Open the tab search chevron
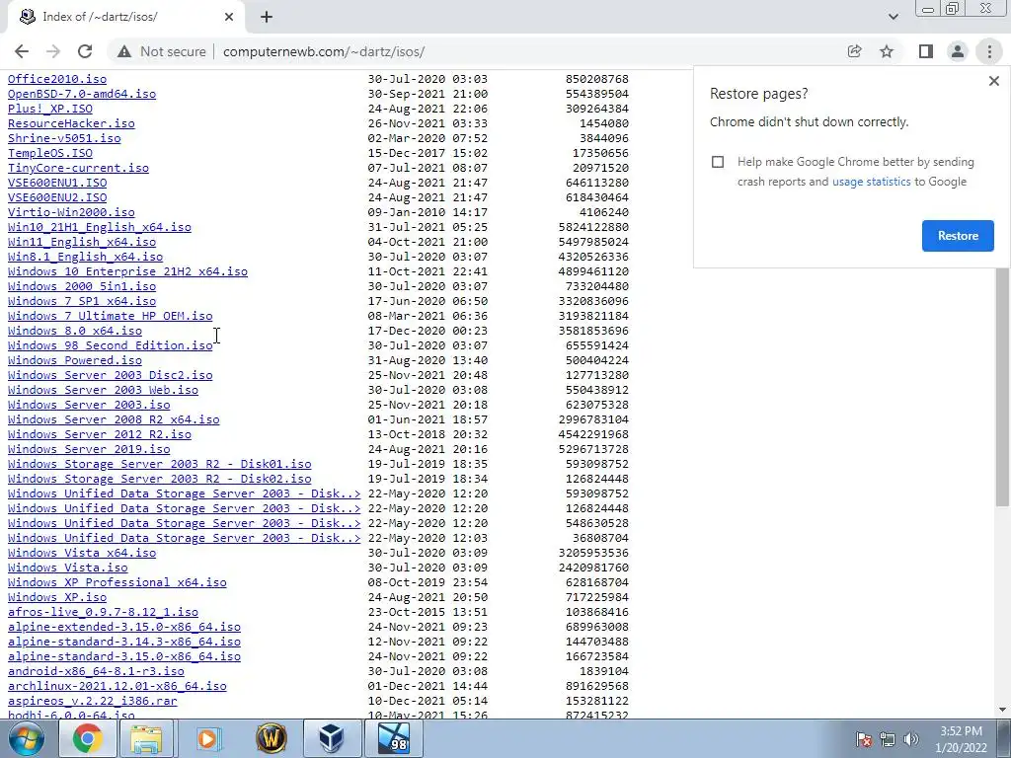1011x758 pixels. pos(893,17)
